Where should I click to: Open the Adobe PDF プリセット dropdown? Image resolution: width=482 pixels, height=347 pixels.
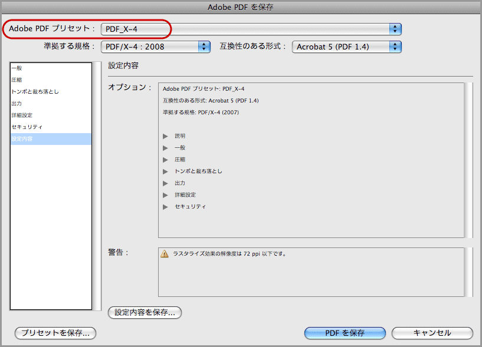(x=251, y=29)
